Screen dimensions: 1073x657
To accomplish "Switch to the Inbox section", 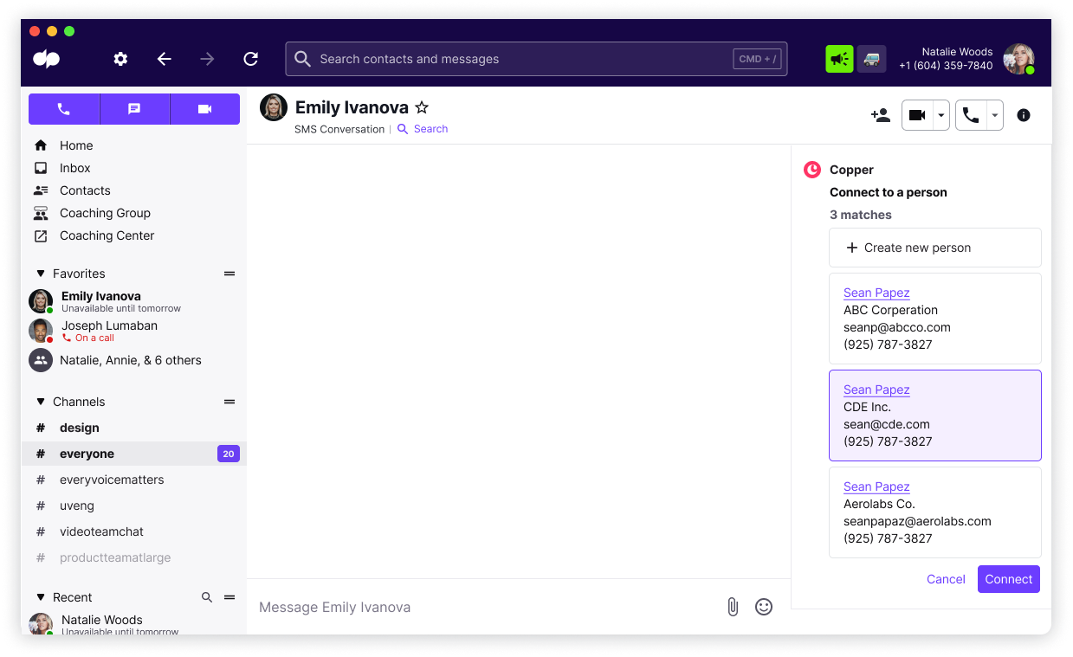I will pyautogui.click(x=74, y=167).
